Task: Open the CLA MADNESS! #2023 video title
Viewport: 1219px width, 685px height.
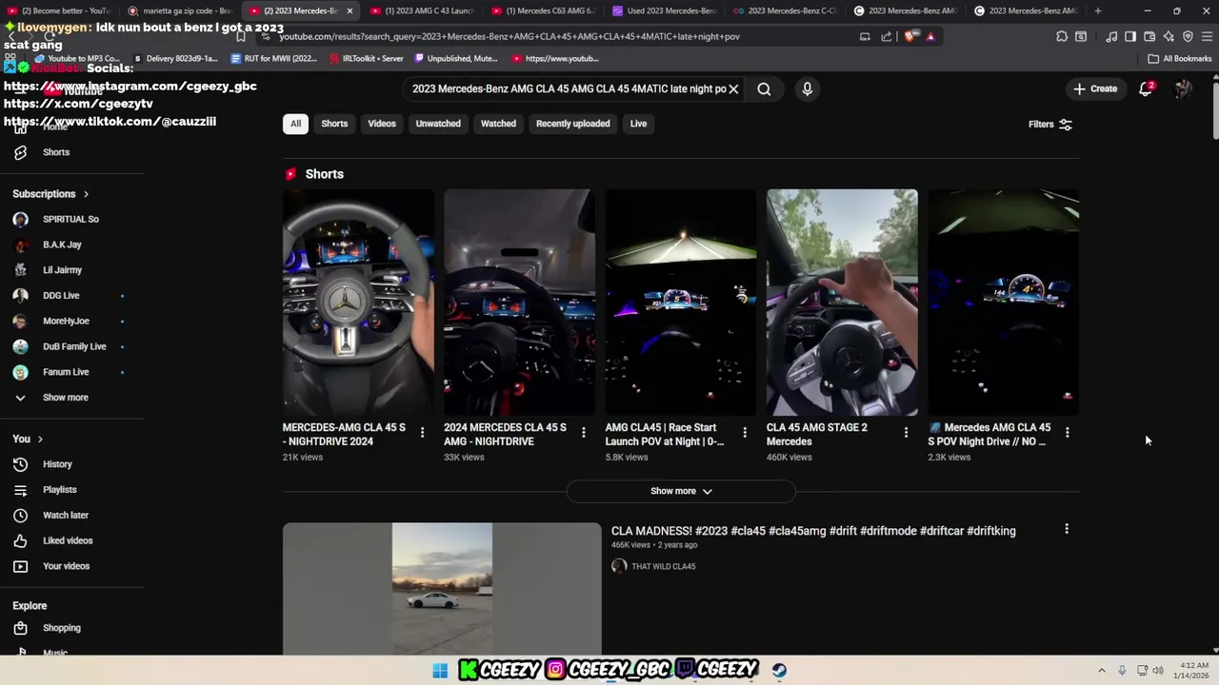Action: (x=813, y=531)
